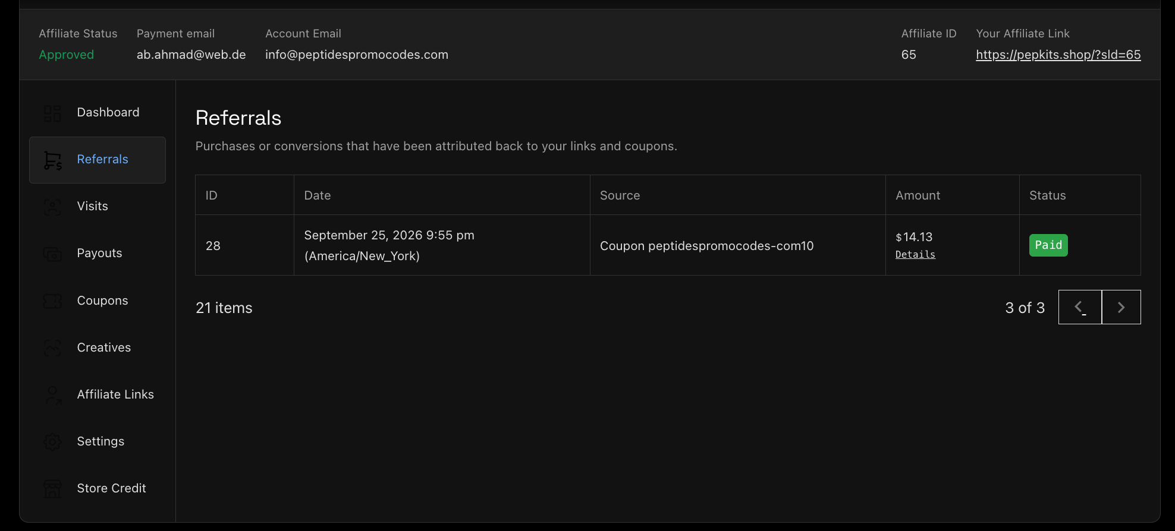This screenshot has width=1175, height=531.
Task: Click the Settings gear icon
Action: [52, 442]
